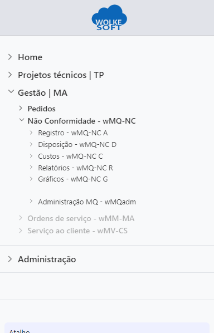Open Administração MQ - wMQadm

[87, 202]
